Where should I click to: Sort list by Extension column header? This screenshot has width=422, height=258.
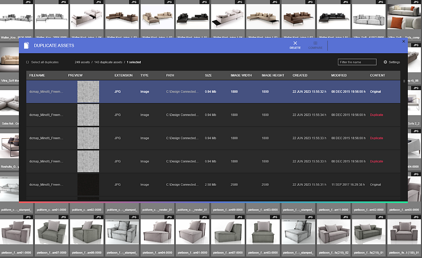(123, 75)
